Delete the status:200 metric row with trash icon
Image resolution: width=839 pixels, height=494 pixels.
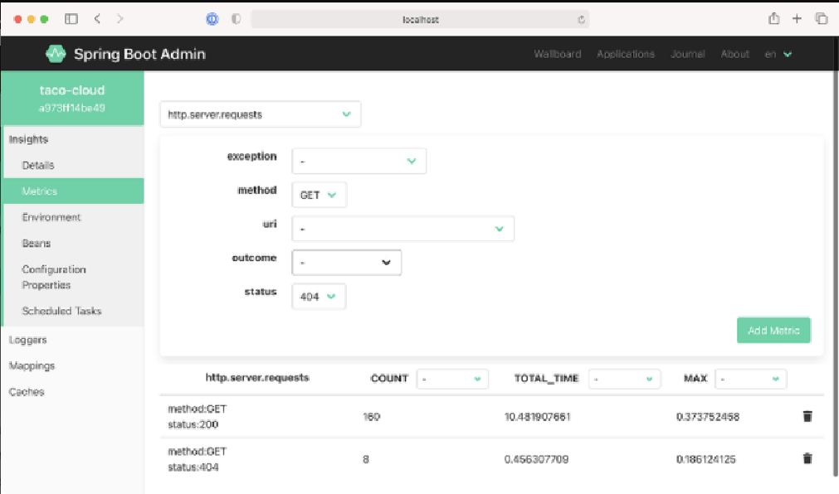807,416
